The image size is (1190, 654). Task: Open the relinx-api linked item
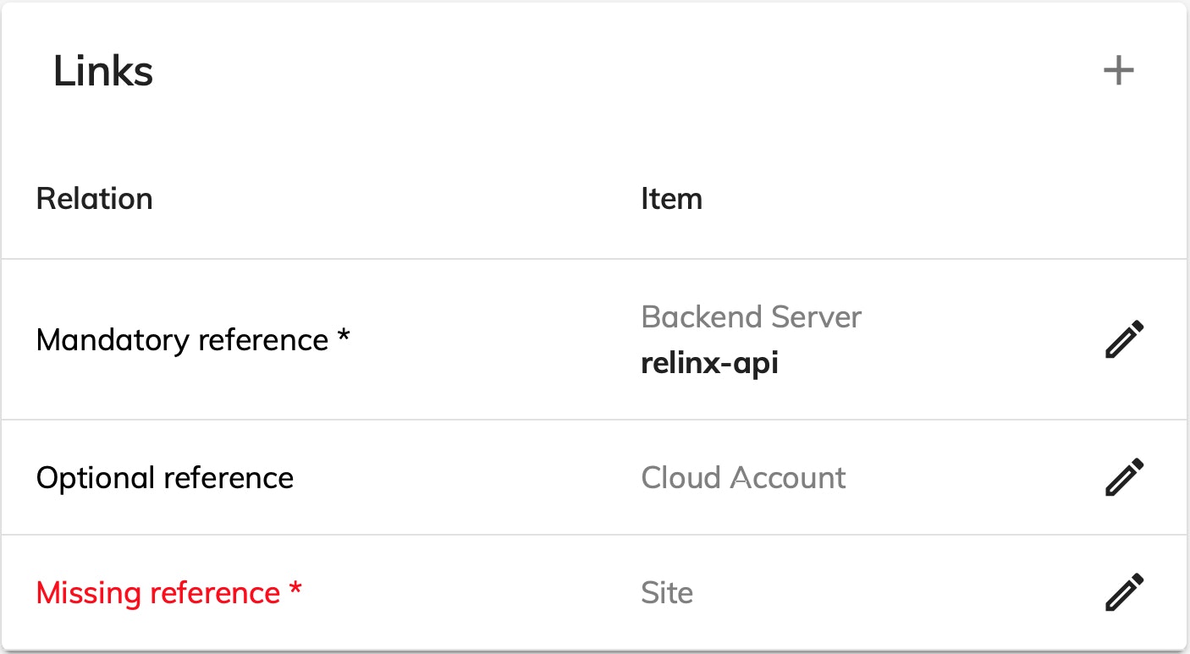coord(709,363)
